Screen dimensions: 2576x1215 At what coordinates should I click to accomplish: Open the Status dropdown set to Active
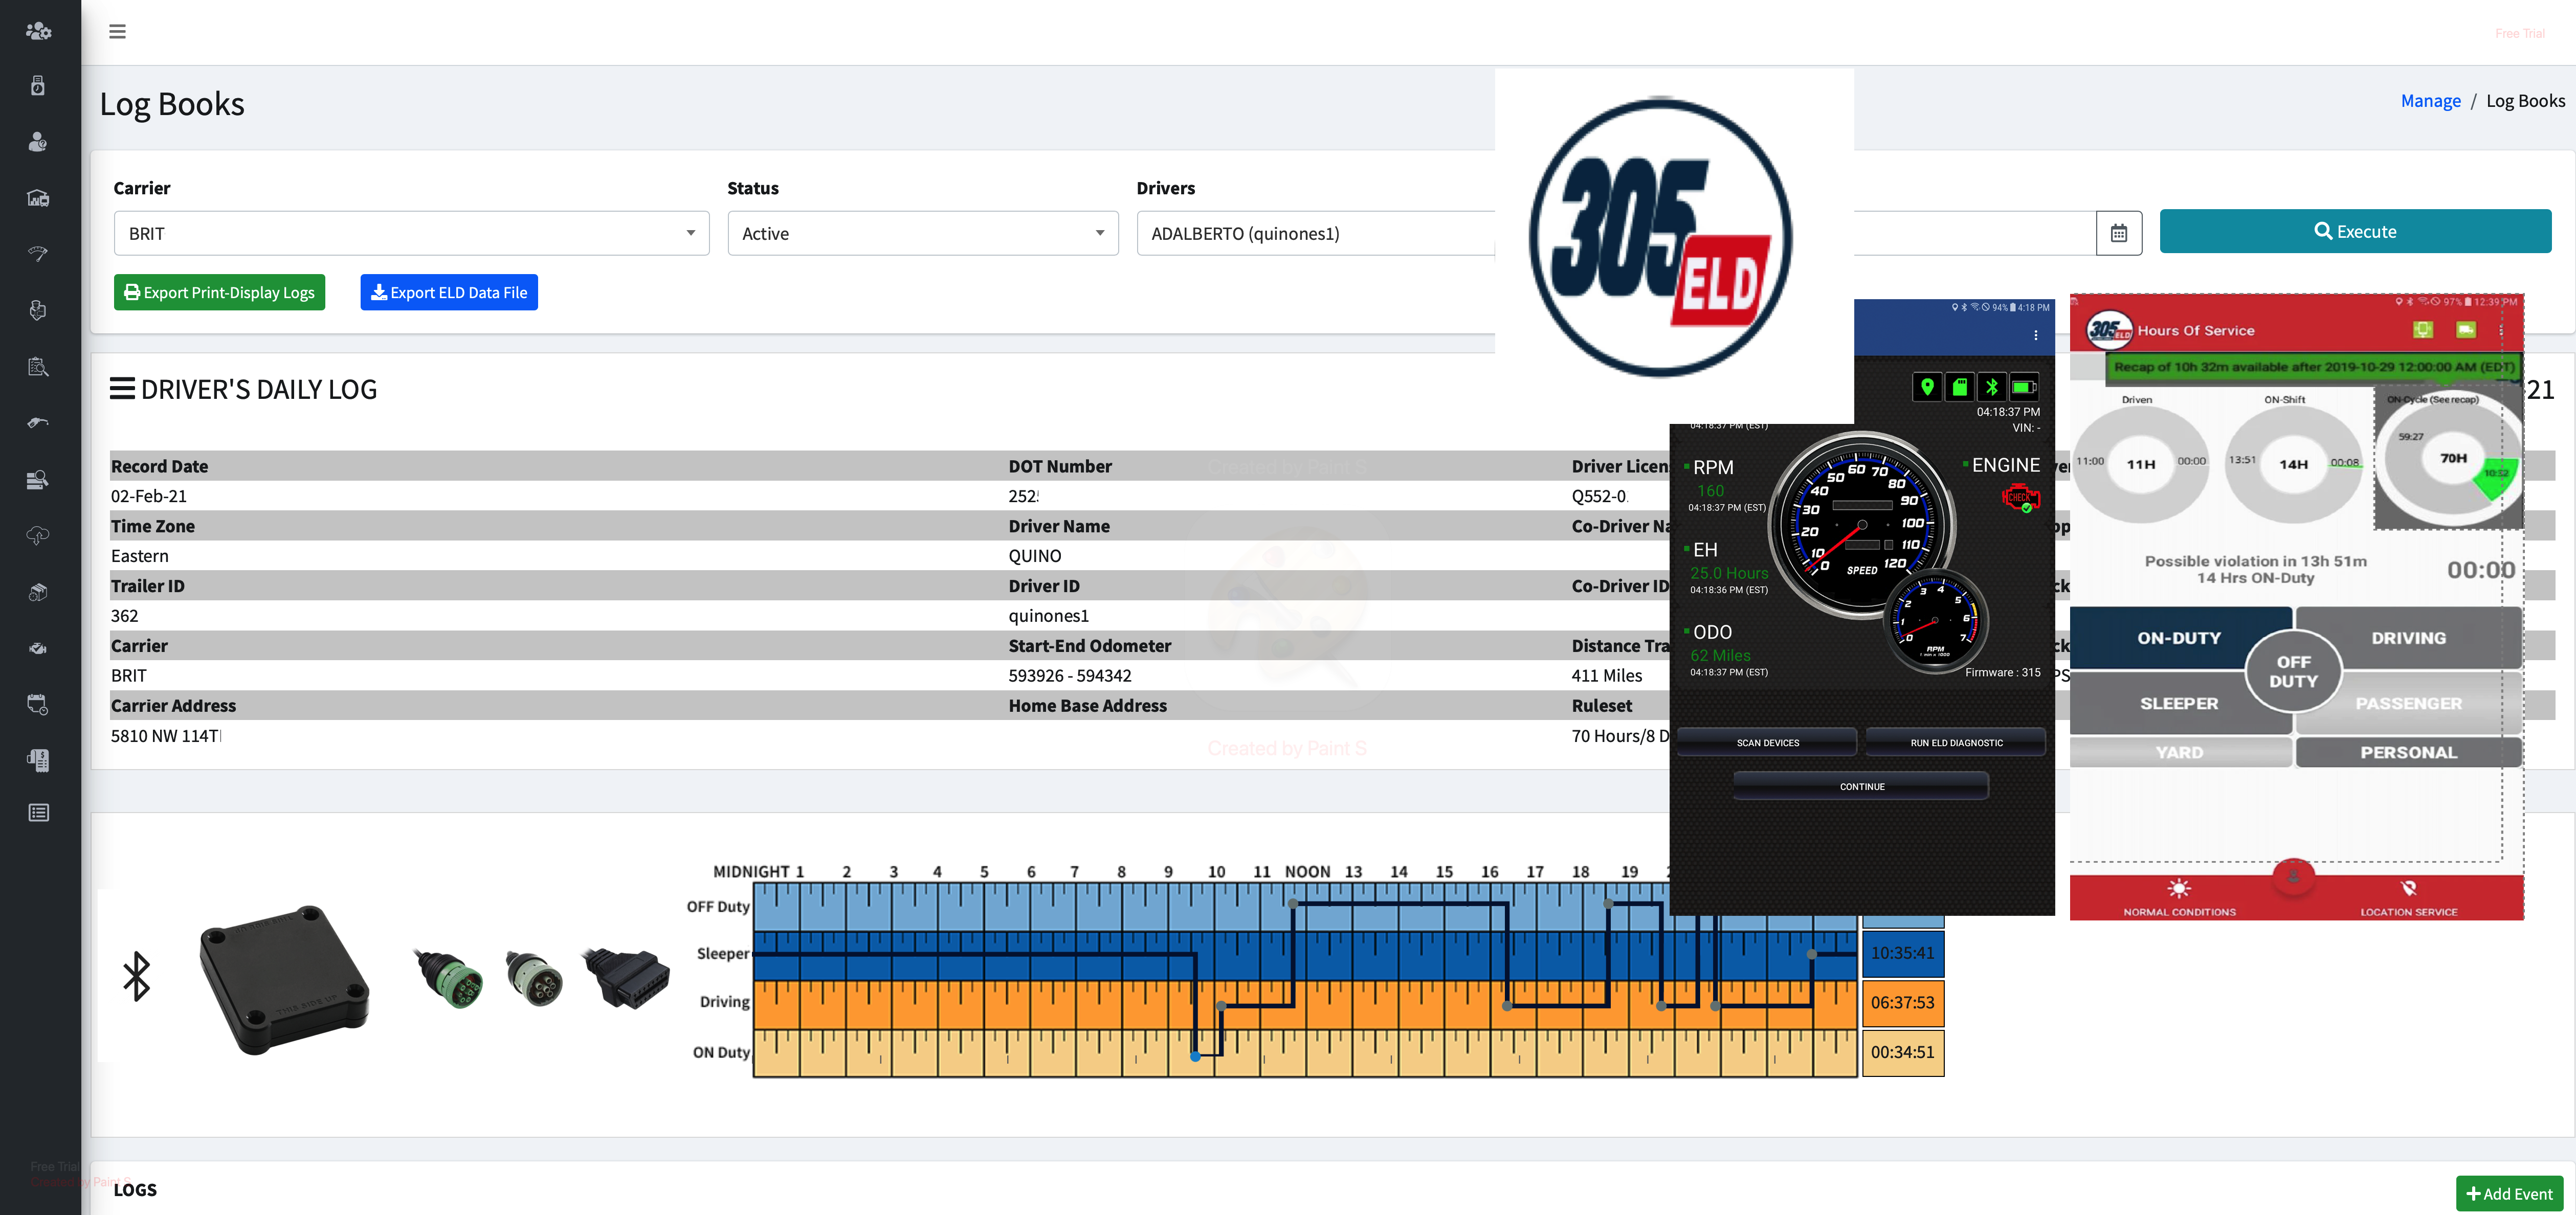pyautogui.click(x=922, y=233)
